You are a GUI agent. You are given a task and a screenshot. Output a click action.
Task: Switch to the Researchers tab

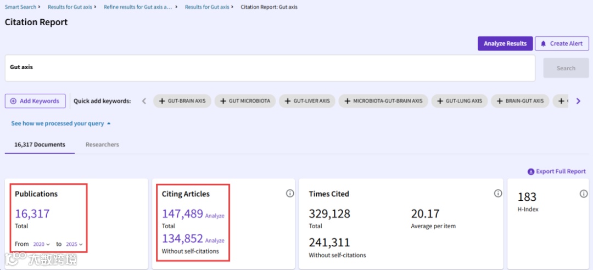(x=102, y=144)
